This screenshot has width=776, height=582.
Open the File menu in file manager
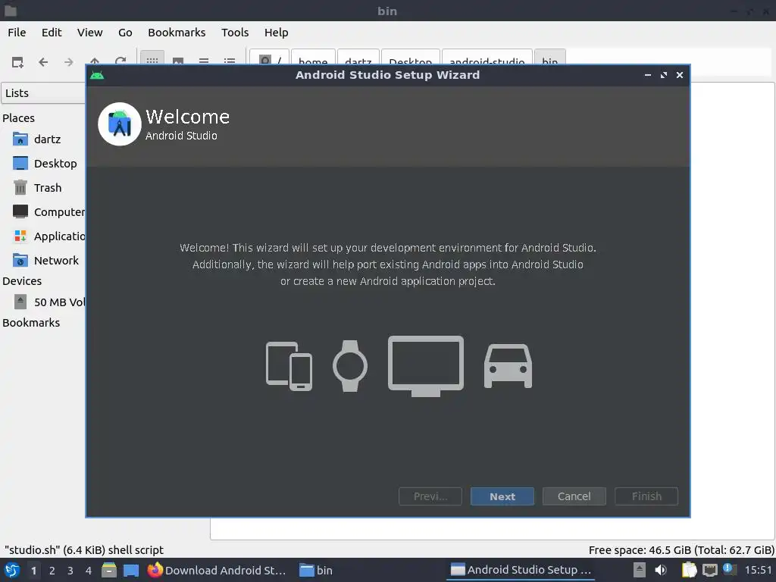[x=17, y=33]
